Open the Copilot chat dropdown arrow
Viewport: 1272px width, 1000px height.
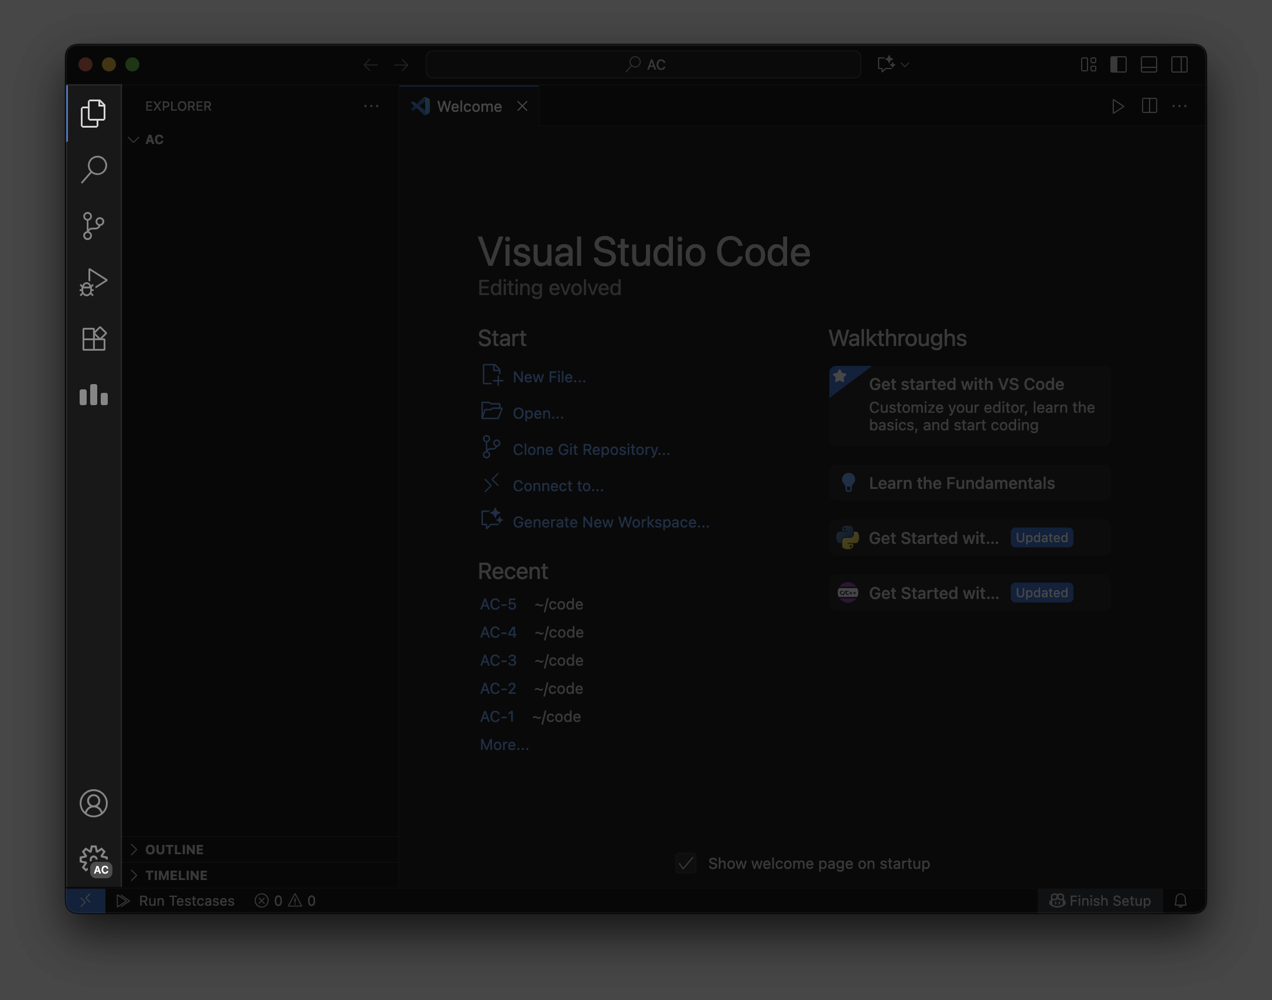point(905,64)
